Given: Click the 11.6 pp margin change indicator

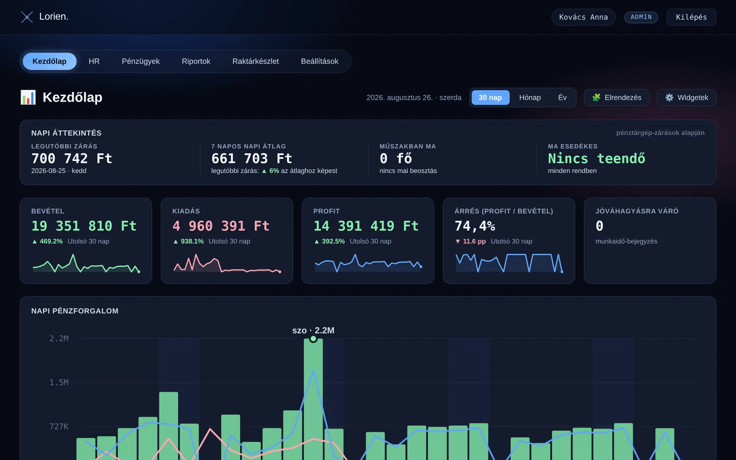Looking at the screenshot, I should 470,241.
